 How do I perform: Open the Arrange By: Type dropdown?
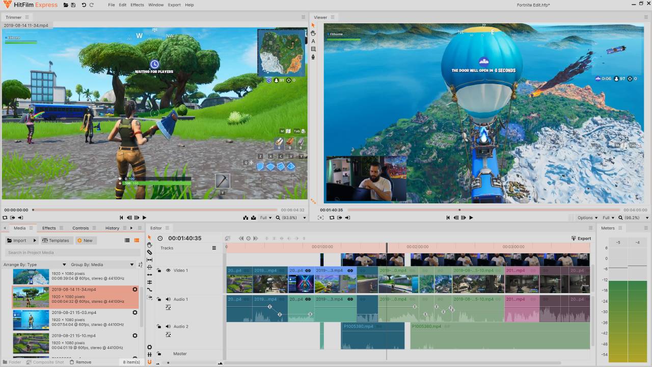pyautogui.click(x=35, y=265)
